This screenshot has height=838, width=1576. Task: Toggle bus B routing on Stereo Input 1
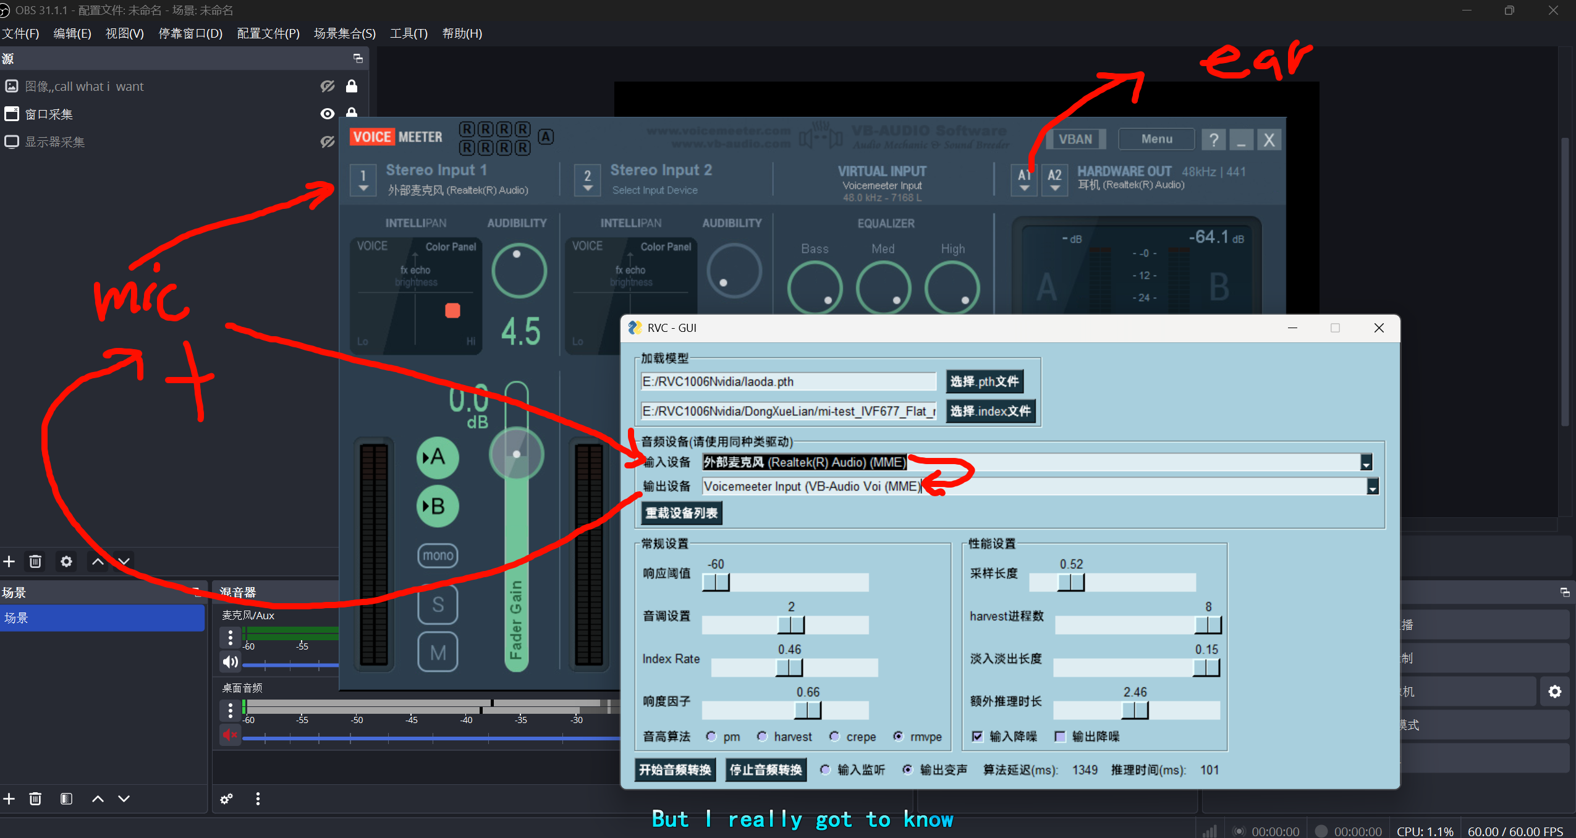(x=438, y=506)
